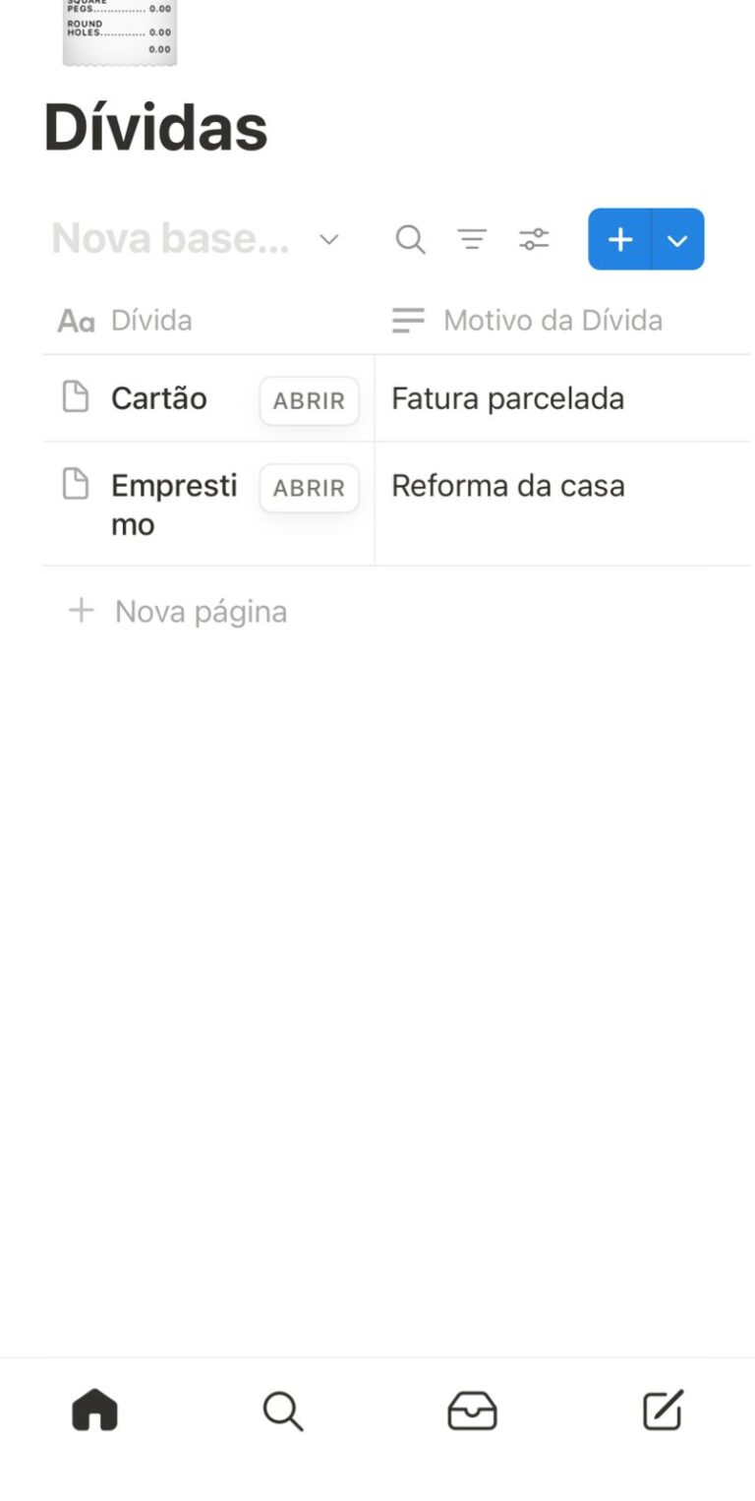The height and width of the screenshot is (1501, 755).
Task: Tap the blue plus new-entry button
Action: (x=619, y=239)
